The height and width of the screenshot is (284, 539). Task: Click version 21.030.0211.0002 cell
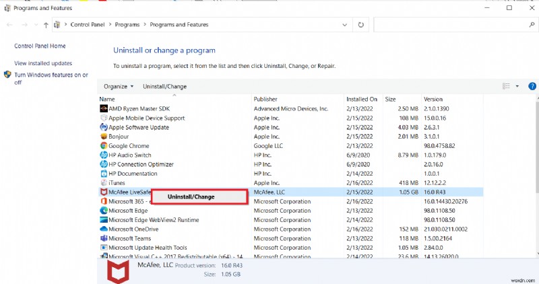click(445, 229)
